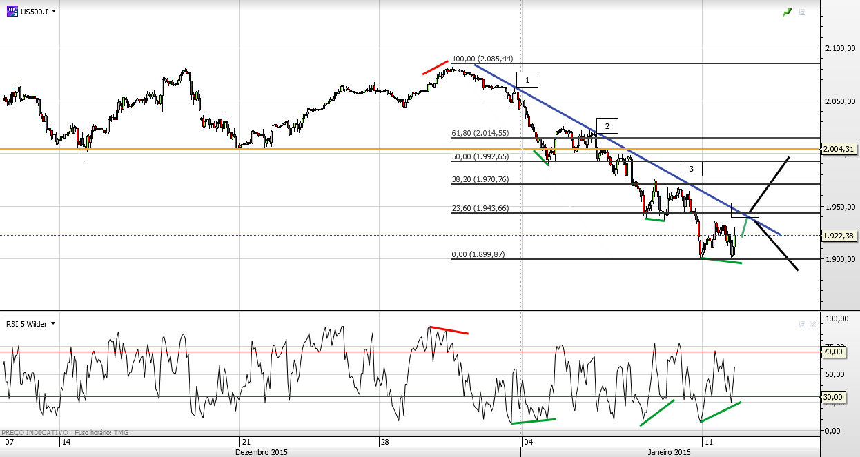Click date 28 on the time axis
This screenshot has width=860, height=457.
pyautogui.click(x=384, y=441)
